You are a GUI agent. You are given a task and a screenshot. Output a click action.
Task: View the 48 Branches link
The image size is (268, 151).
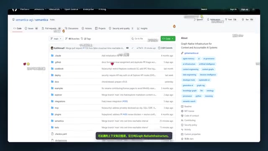pyautogui.click(x=72, y=39)
